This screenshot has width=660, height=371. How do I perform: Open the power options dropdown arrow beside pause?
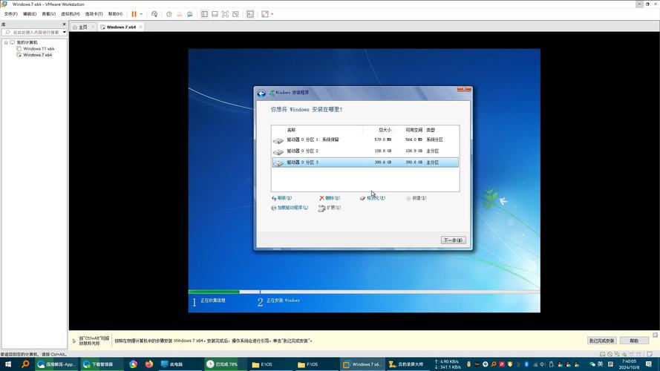pos(142,14)
